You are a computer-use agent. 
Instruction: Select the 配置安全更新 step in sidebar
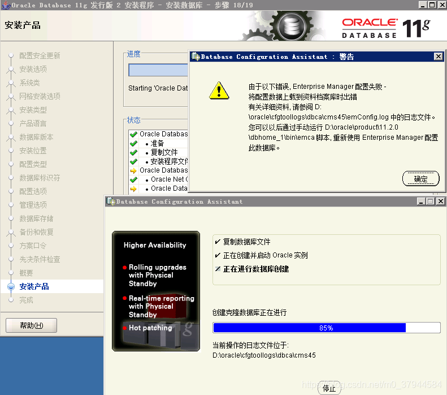40,55
